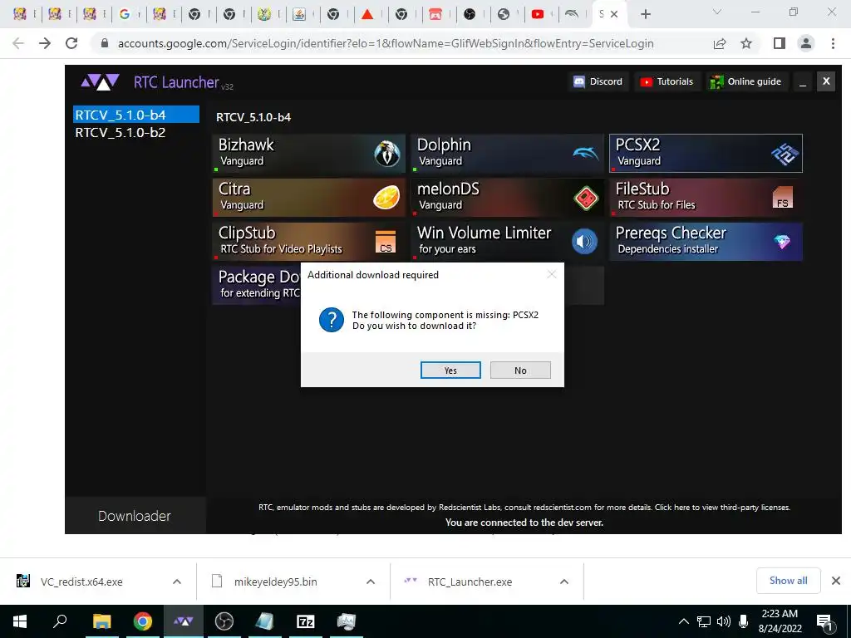Reload the current Chrome page
851x638 pixels.
click(x=71, y=43)
